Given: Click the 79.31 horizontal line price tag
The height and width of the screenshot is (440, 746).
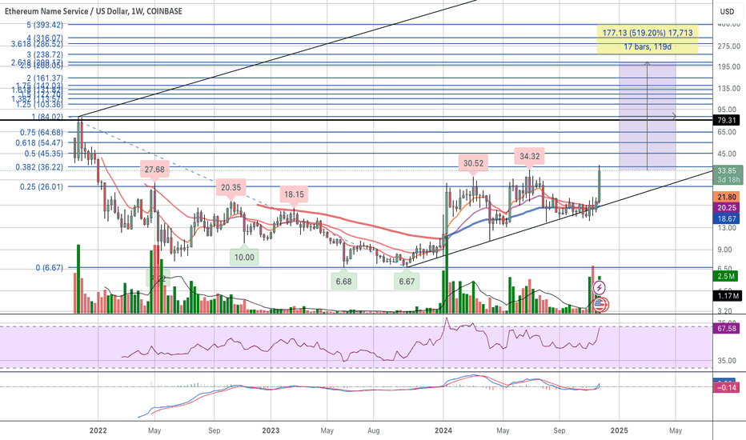Looking at the screenshot, I should 728,120.
